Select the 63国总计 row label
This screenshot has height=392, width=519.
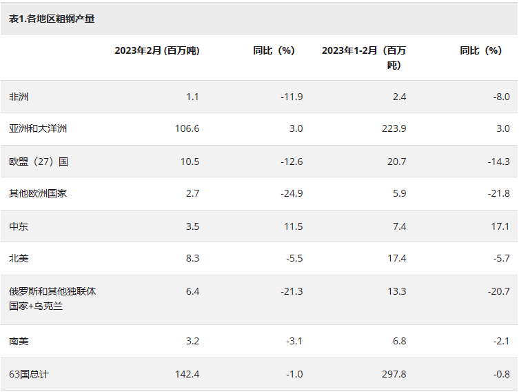click(x=29, y=374)
